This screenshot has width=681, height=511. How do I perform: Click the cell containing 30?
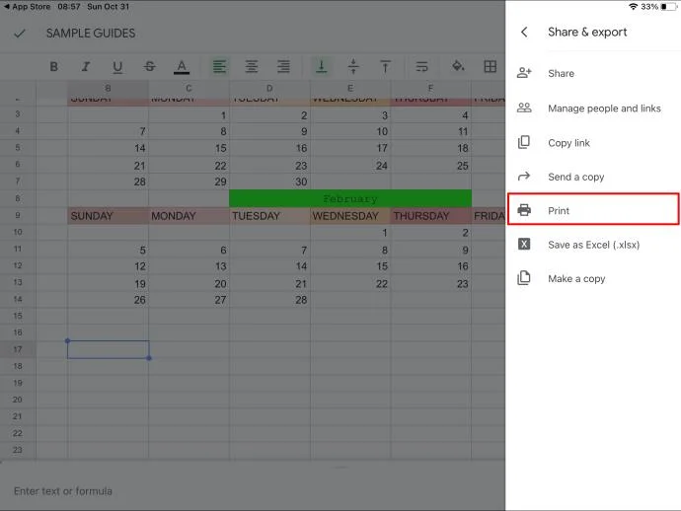[269, 182]
